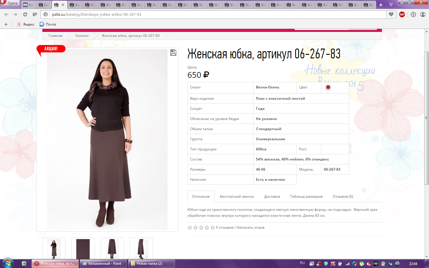Open the Opera main menu

(x=10, y=3)
